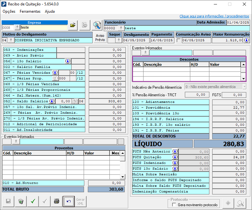Screen dimensions: 252x210
Task: Click info icon on 13o Salário row
Action: [x=68, y=61]
